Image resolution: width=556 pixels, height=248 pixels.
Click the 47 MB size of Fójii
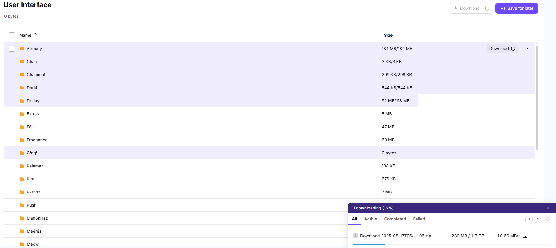tap(388, 127)
